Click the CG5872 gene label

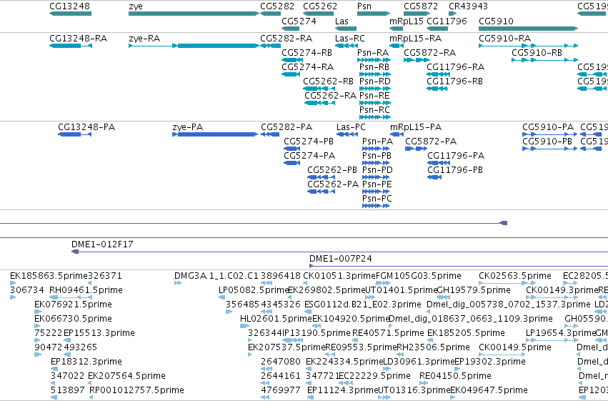[x=421, y=6]
